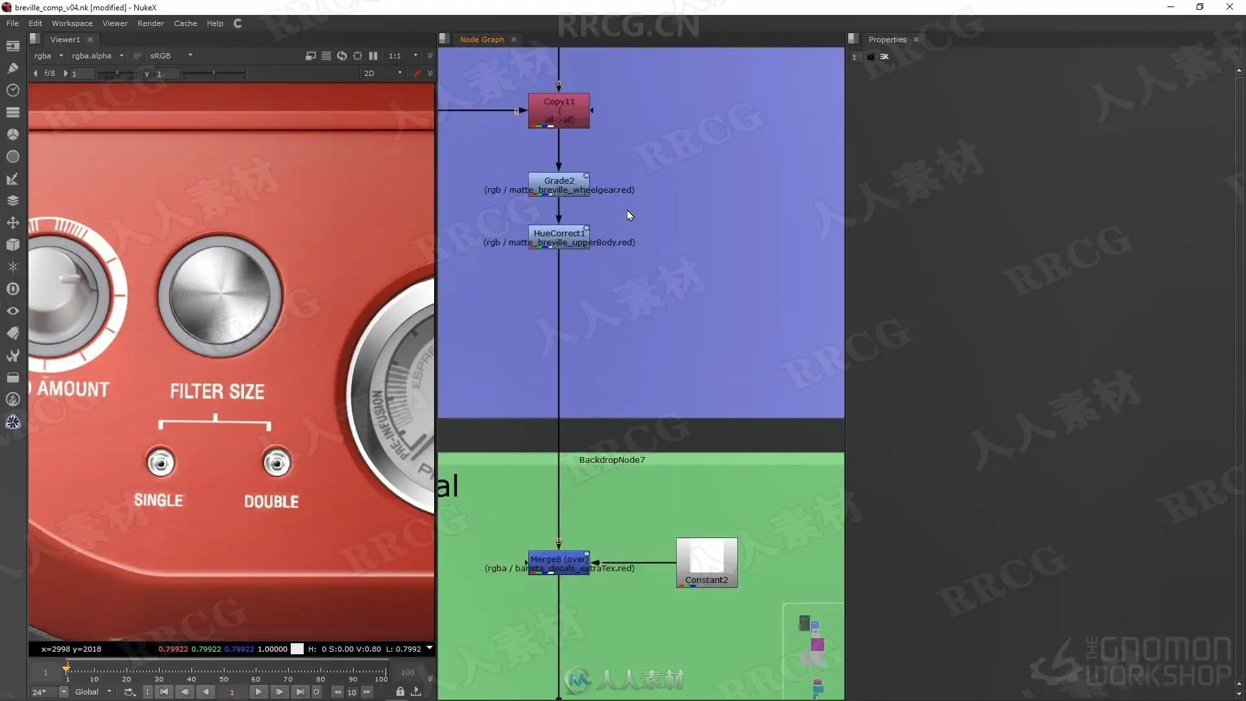
Task: Open the sRGB viewer process dropdown
Action: tap(171, 56)
